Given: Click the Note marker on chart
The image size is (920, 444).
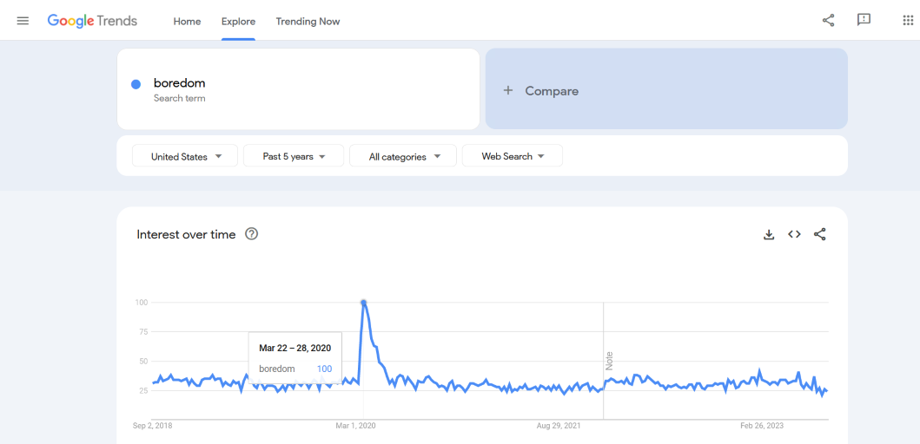Looking at the screenshot, I should (609, 360).
